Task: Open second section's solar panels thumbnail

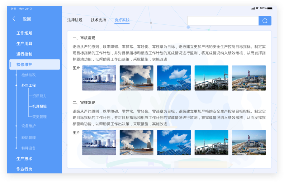Action: 174,143
